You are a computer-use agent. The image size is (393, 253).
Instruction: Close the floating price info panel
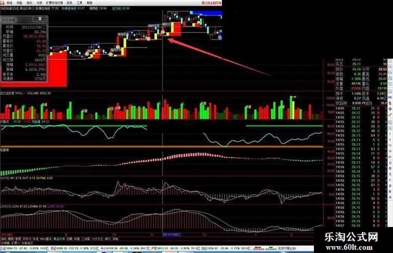click(x=40, y=19)
